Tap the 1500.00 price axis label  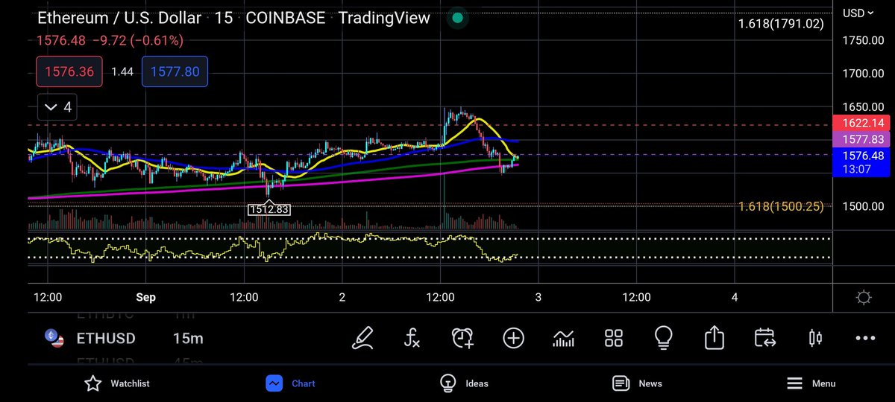coord(864,206)
